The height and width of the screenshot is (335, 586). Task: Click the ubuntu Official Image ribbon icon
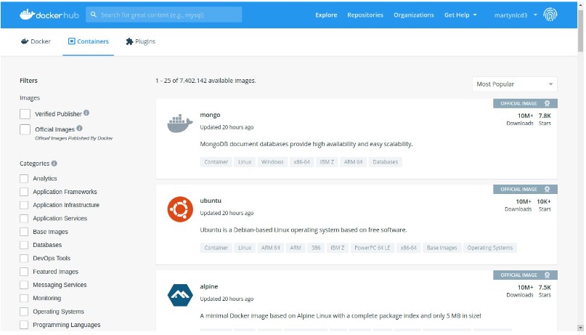[547, 189]
